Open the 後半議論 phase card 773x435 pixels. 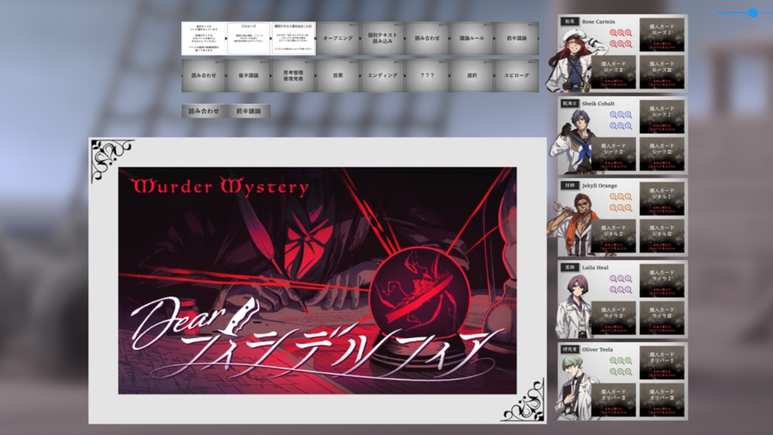coord(248,76)
